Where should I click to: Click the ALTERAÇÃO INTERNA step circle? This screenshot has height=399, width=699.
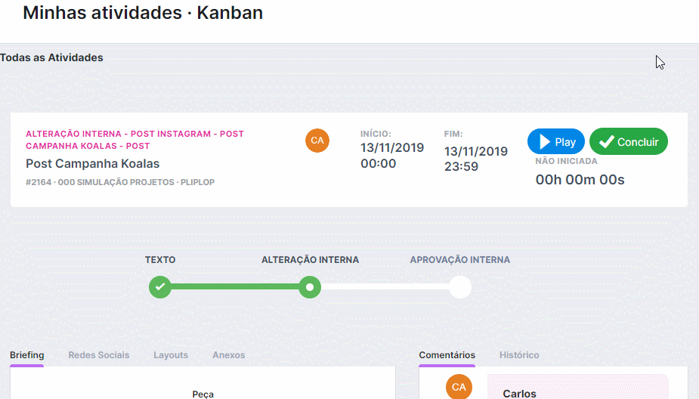[309, 287]
